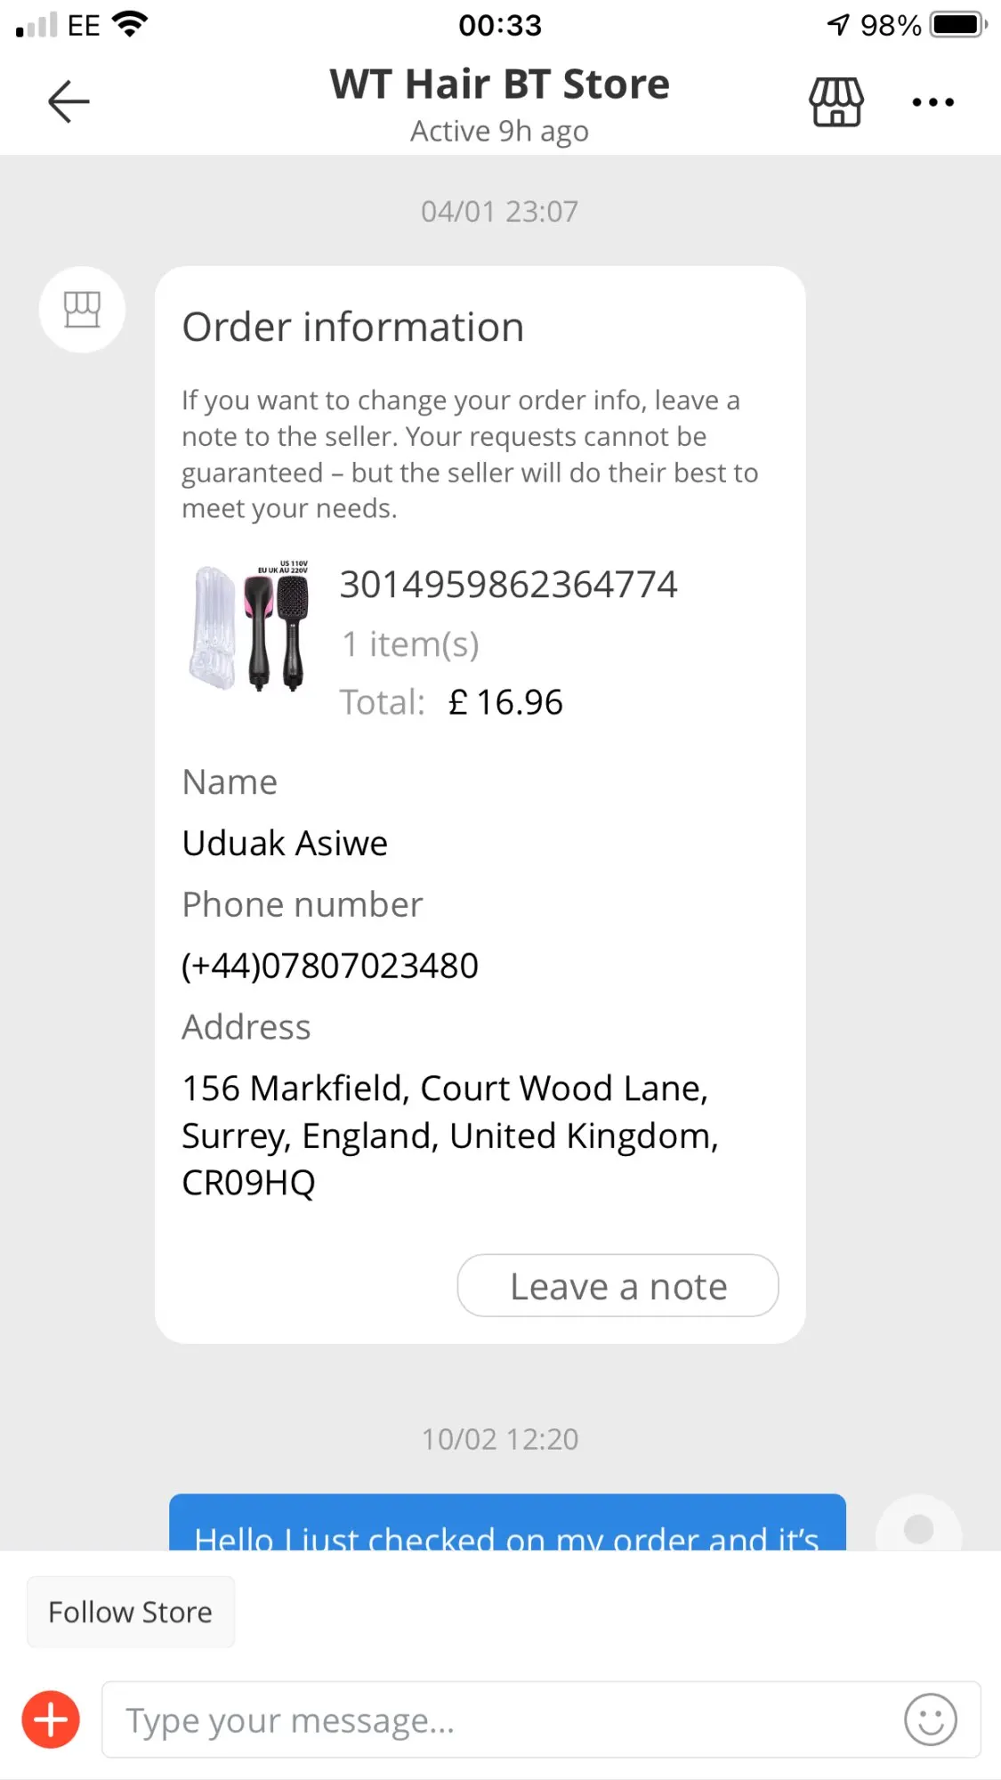
Task: Tap the Follow Store button
Action: click(x=131, y=1612)
